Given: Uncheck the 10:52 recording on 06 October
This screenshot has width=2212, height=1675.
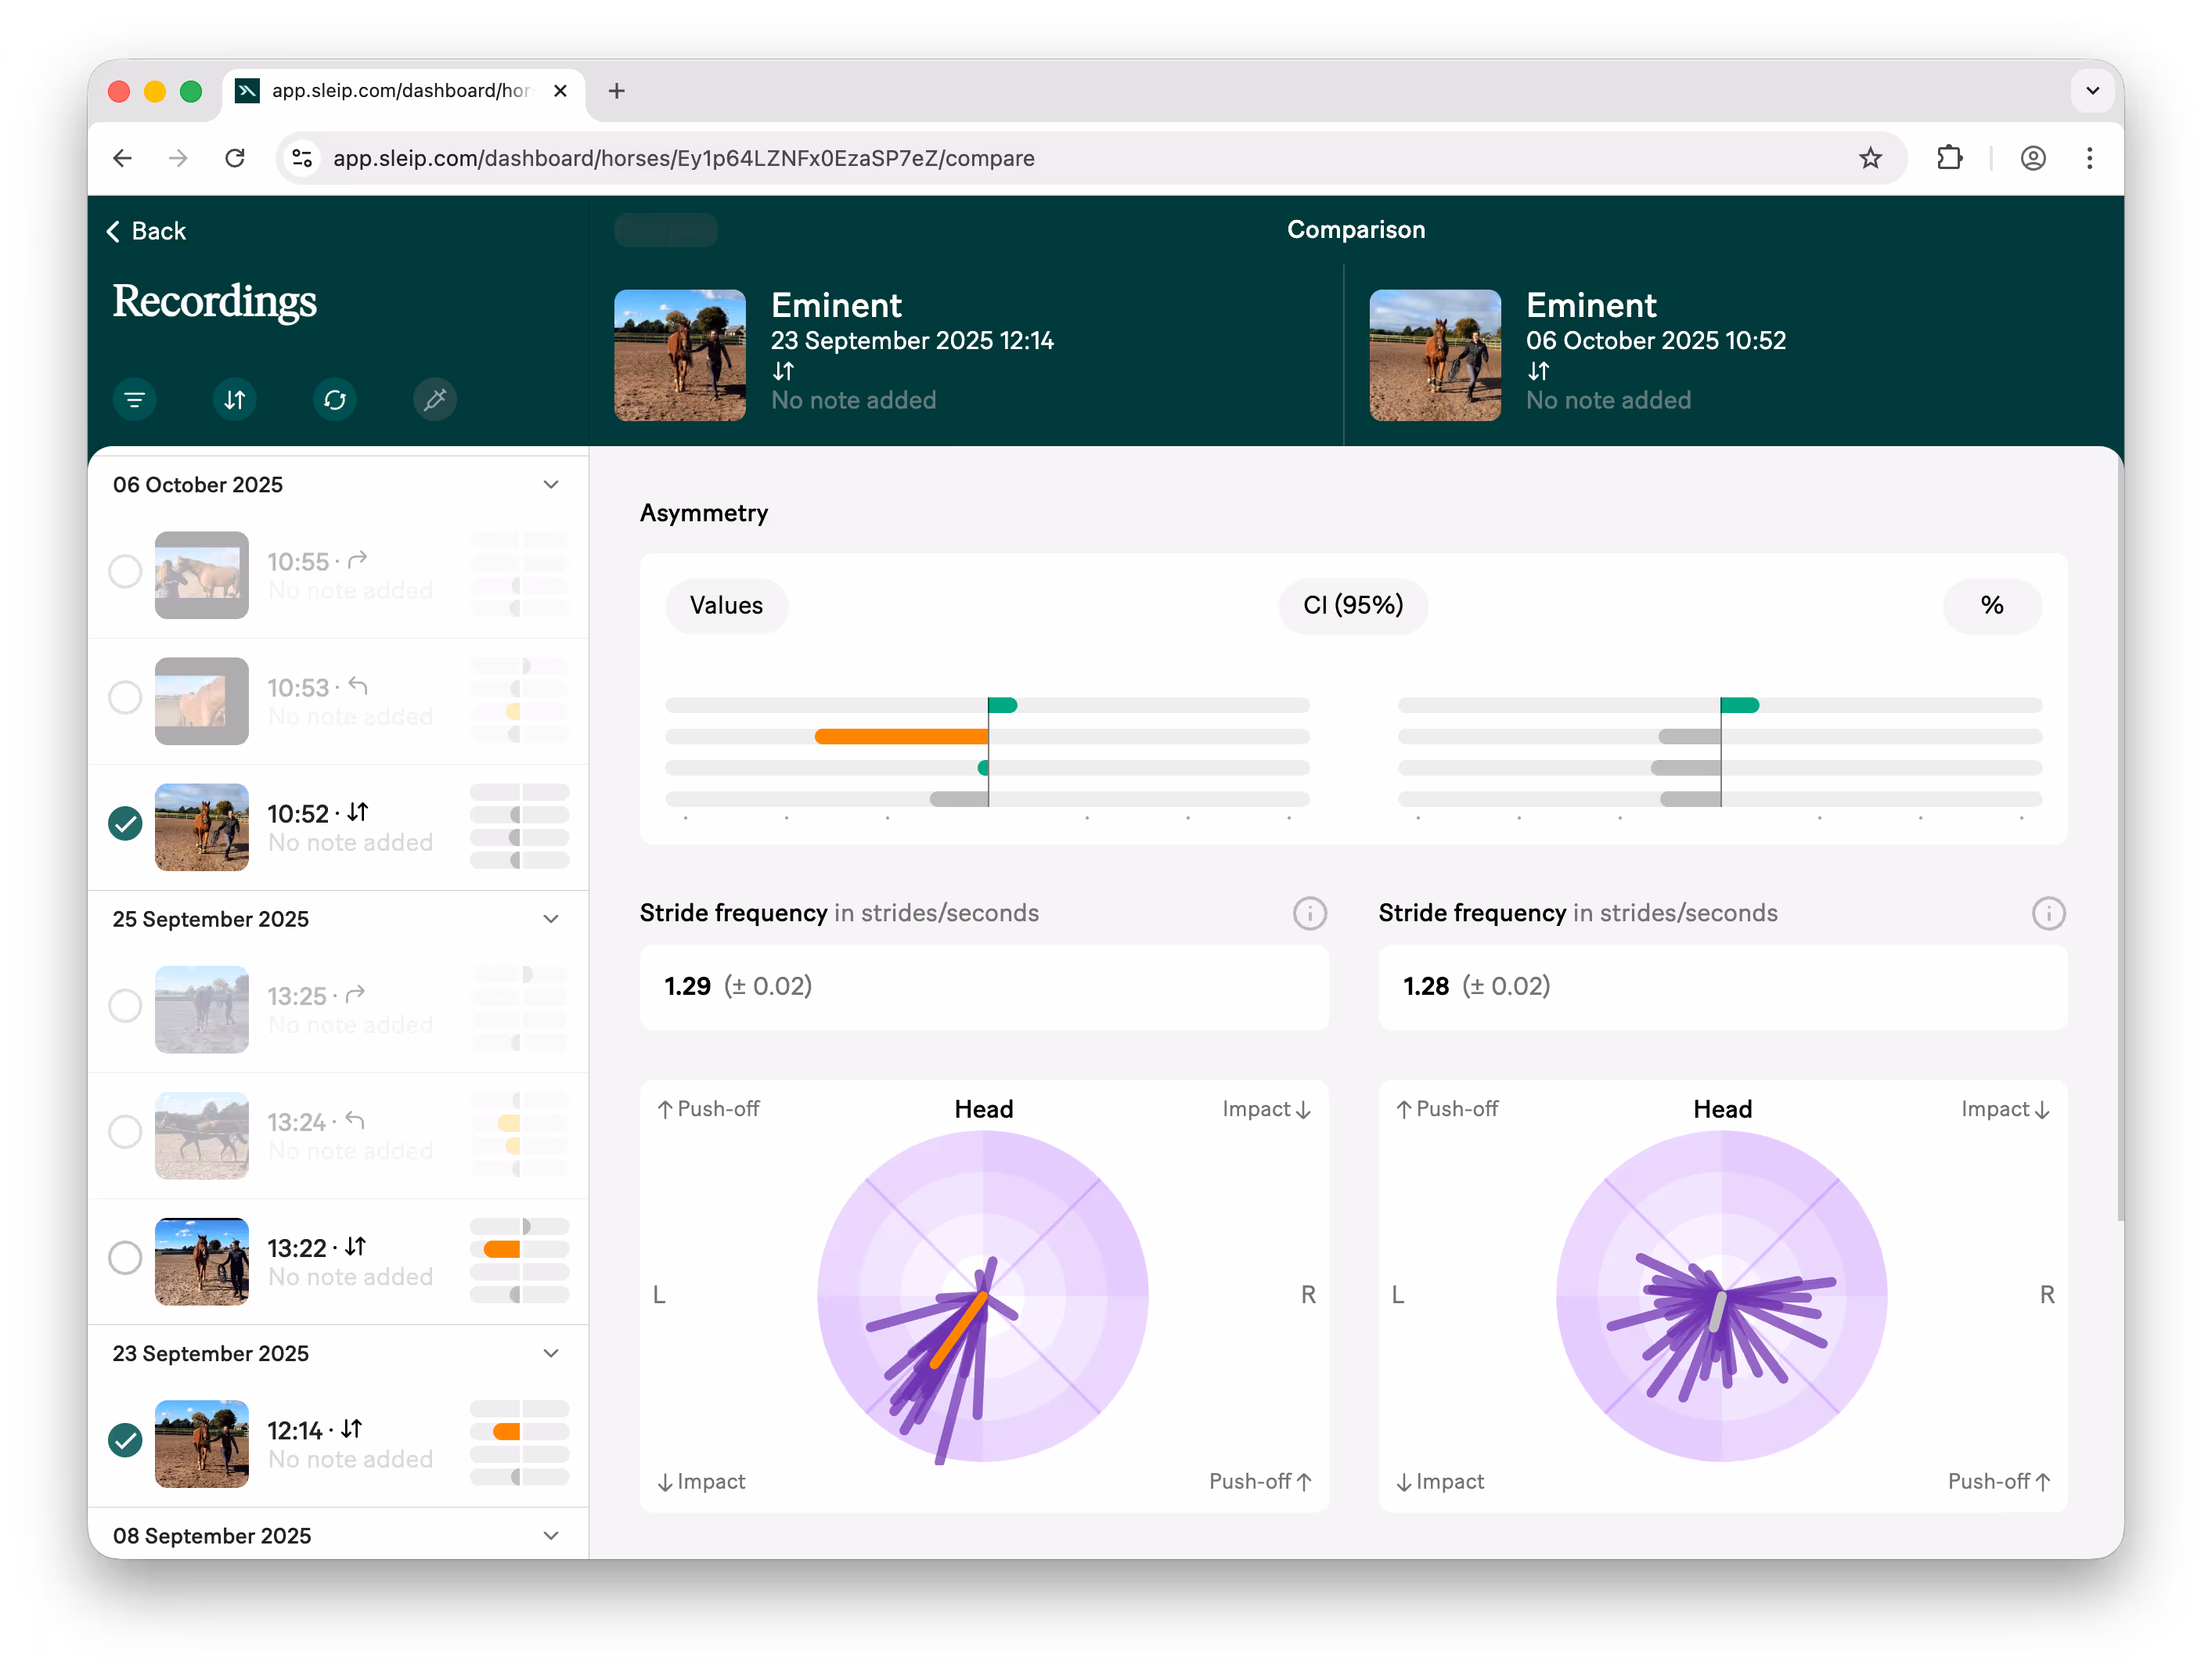Looking at the screenshot, I should pyautogui.click(x=125, y=823).
